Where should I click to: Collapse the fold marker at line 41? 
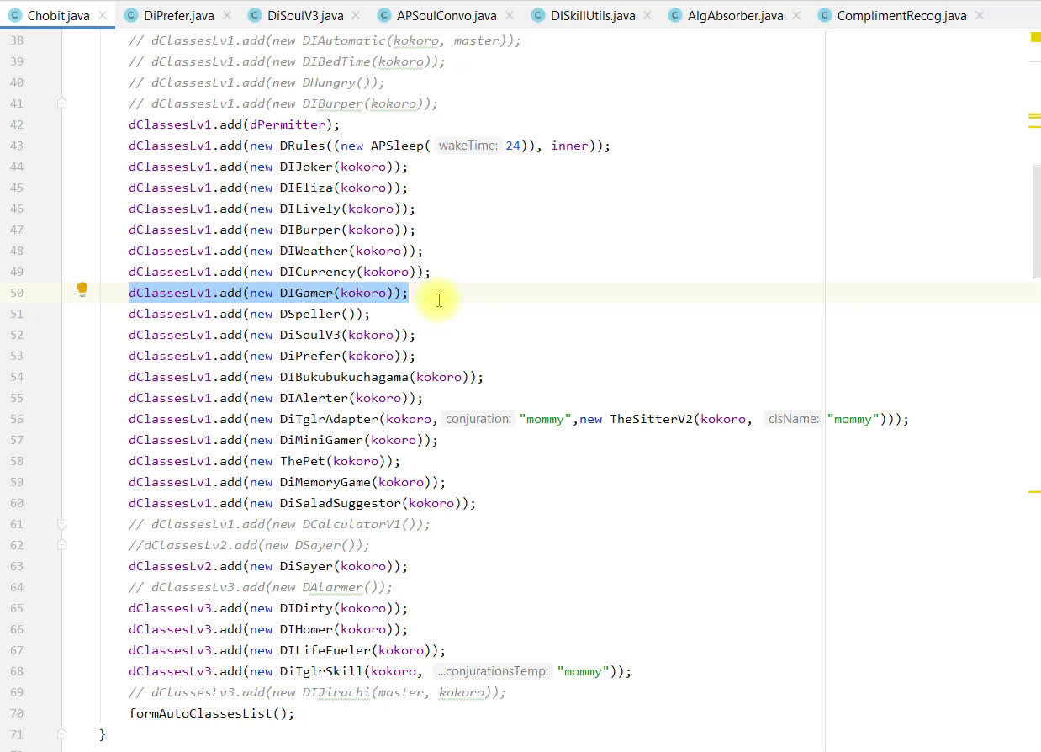pyautogui.click(x=61, y=103)
